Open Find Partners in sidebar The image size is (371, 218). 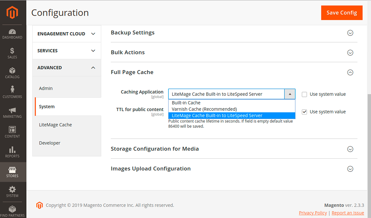(x=12, y=211)
